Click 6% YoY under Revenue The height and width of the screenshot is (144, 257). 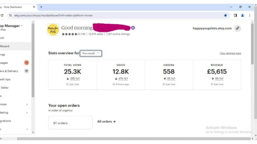click(219, 79)
